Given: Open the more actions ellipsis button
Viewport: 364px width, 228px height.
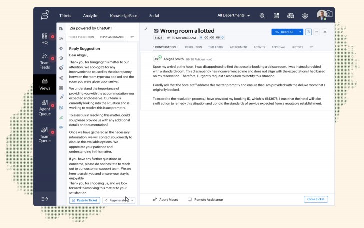Looking at the screenshot, I should [x=317, y=32].
